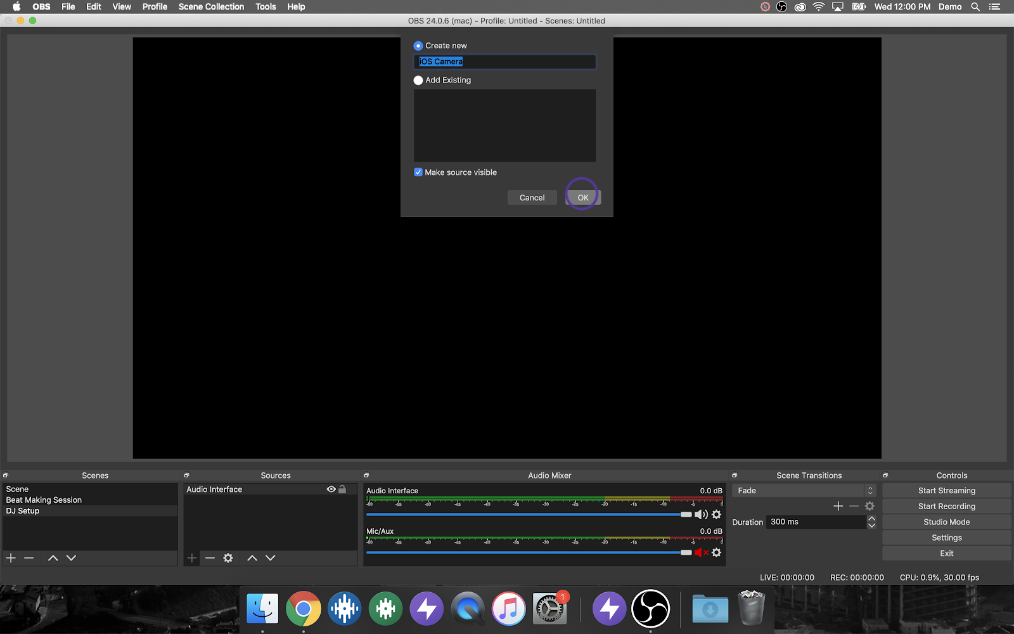Remove the selected source with the minus icon

click(210, 558)
